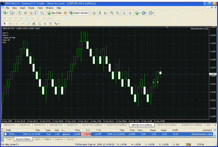This screenshot has height=147, width=218.
Task: Open the Tools menu
Action: point(40,8)
